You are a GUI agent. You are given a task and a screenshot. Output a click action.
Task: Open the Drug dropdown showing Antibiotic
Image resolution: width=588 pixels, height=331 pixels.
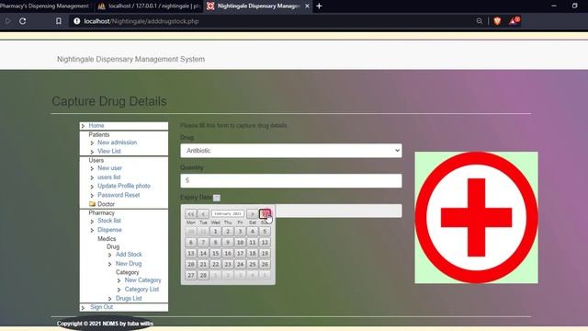pos(291,151)
